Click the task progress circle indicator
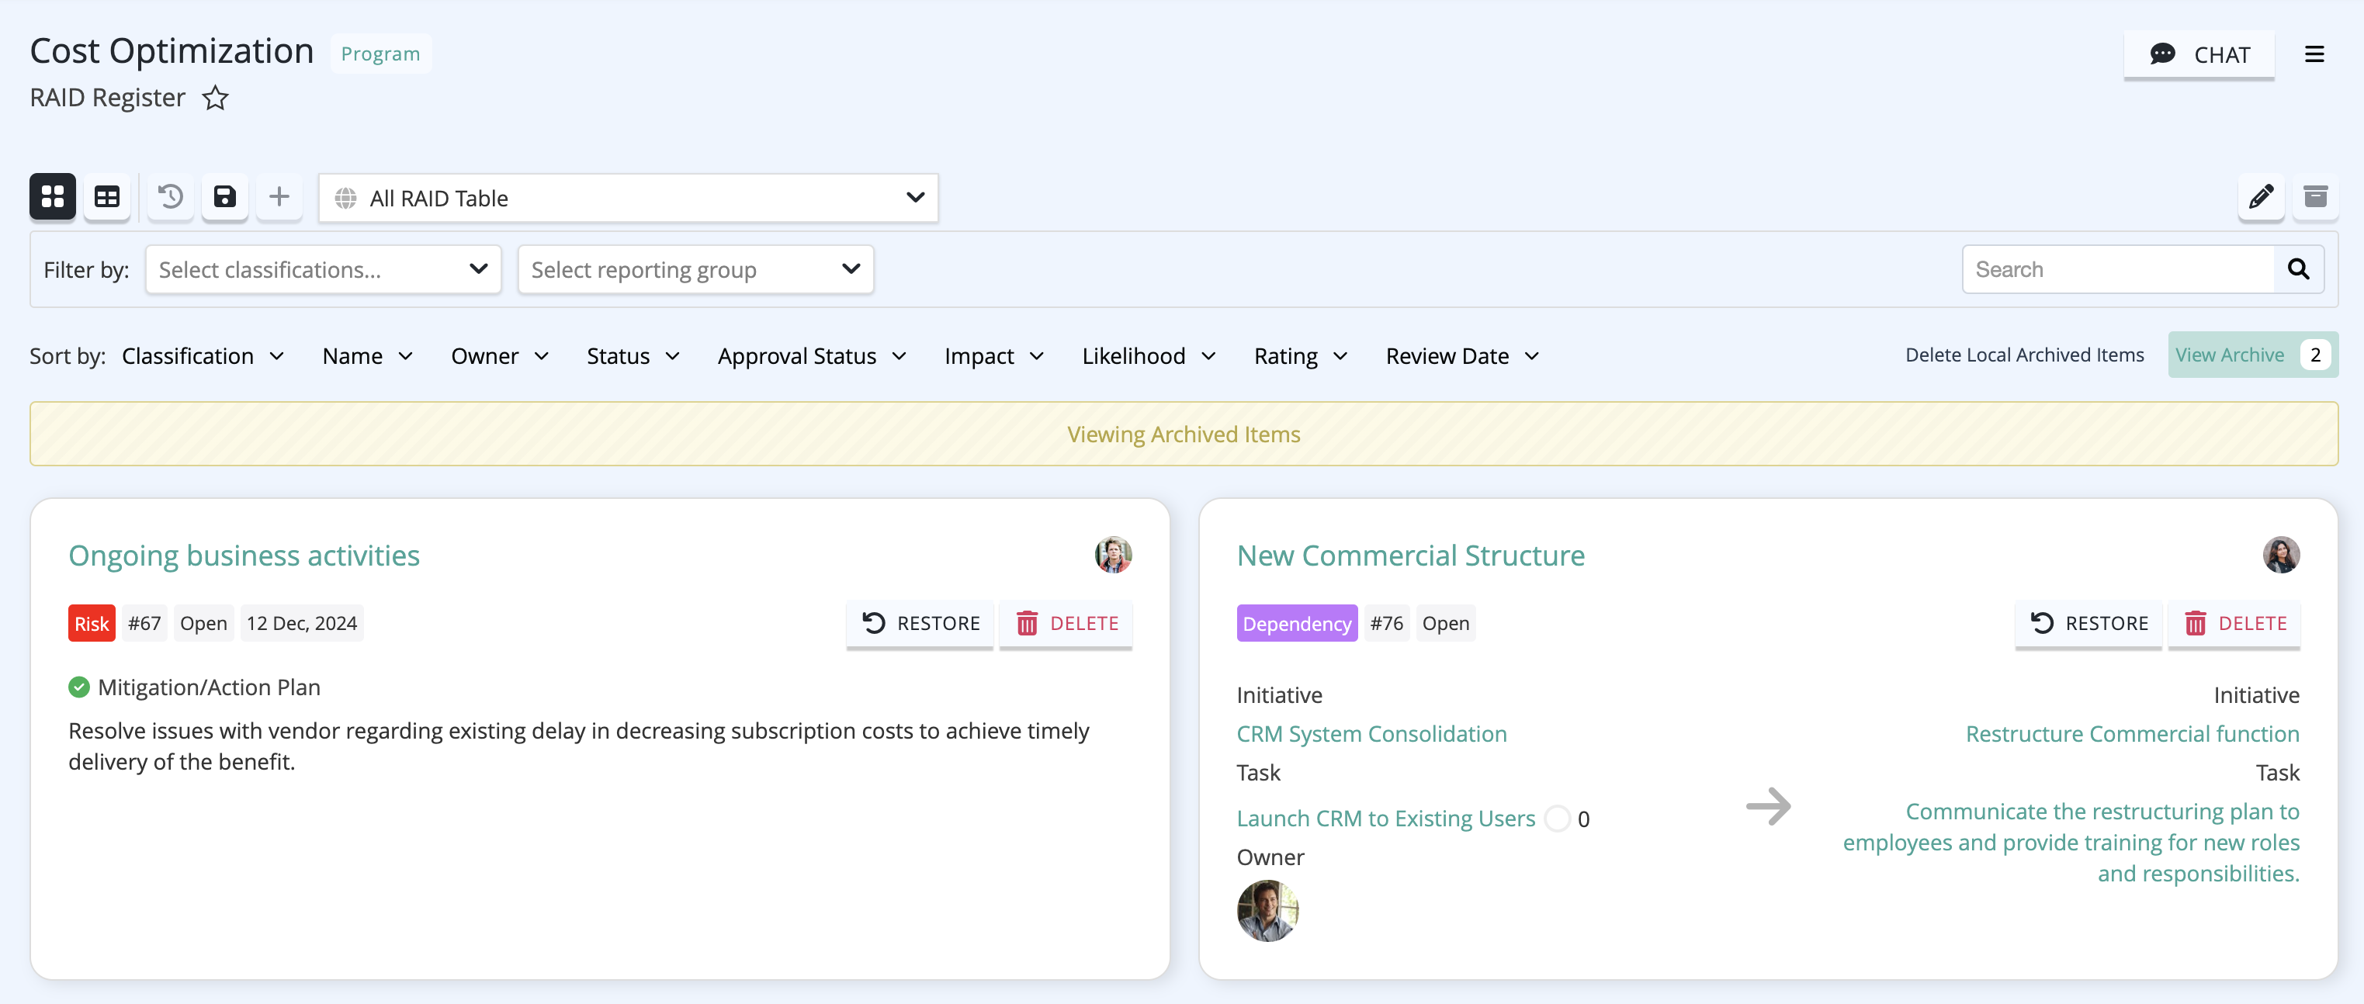Viewport: 2364px width, 1004px height. tap(1558, 819)
